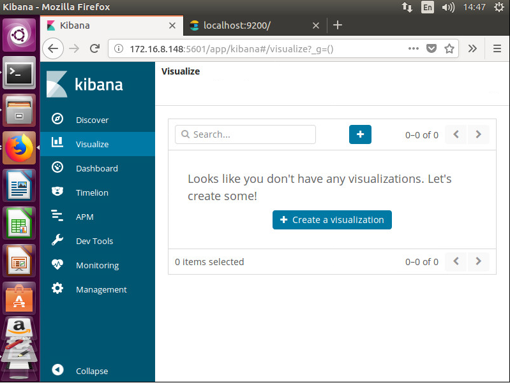Open the En keyboard language indicator
This screenshot has width=510, height=383.
pyautogui.click(x=428, y=7)
